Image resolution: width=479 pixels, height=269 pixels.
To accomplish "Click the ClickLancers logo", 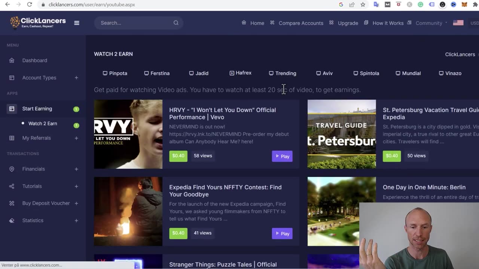I will [x=38, y=22].
